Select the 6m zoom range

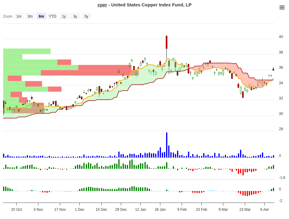pyautogui.click(x=41, y=16)
